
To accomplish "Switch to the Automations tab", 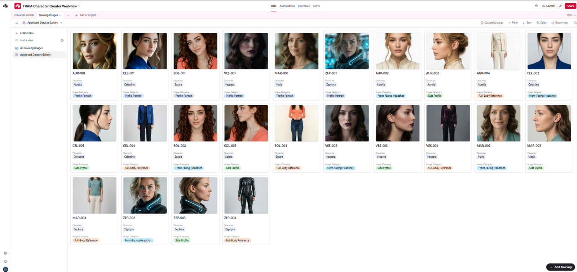I will tap(287, 6).
